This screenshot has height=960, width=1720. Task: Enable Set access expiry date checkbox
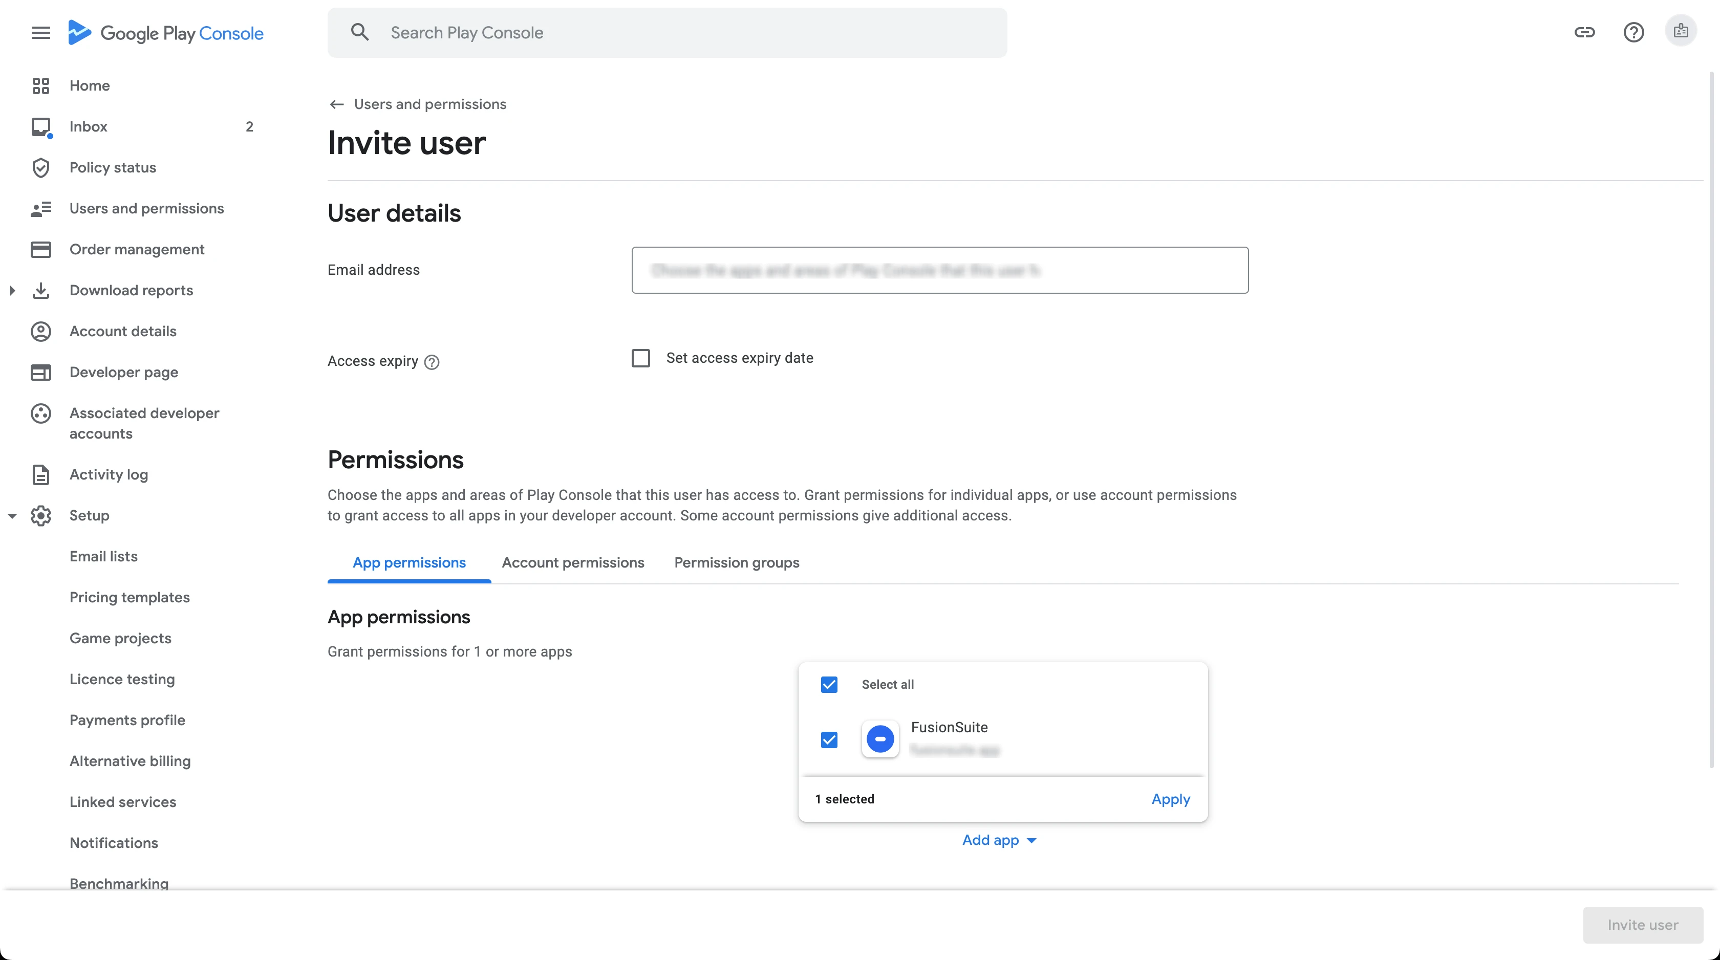(641, 359)
